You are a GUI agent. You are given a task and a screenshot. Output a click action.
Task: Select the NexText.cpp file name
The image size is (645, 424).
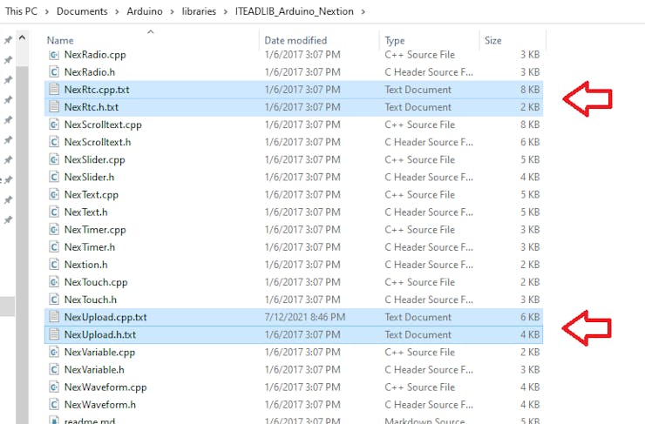point(92,194)
